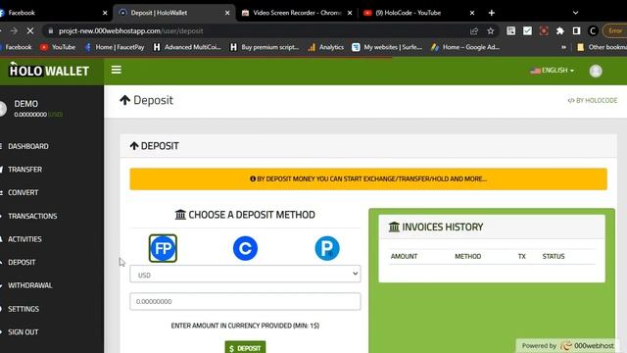Click the green DEPOSIT submit button

pyautogui.click(x=245, y=347)
